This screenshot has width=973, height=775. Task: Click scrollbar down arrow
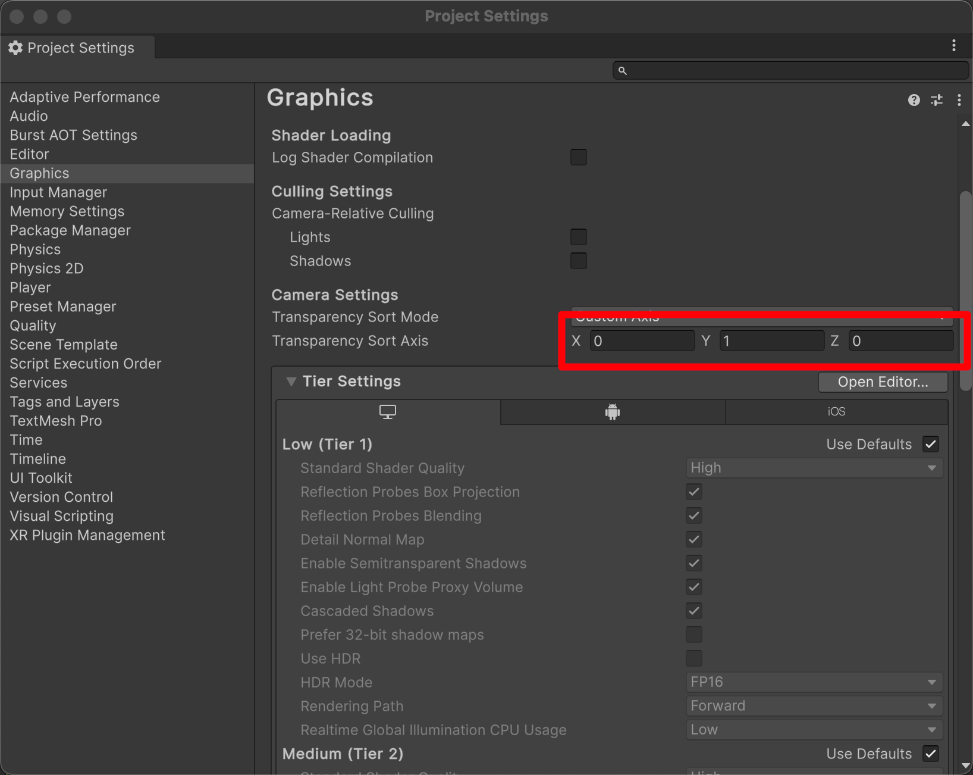click(x=966, y=766)
